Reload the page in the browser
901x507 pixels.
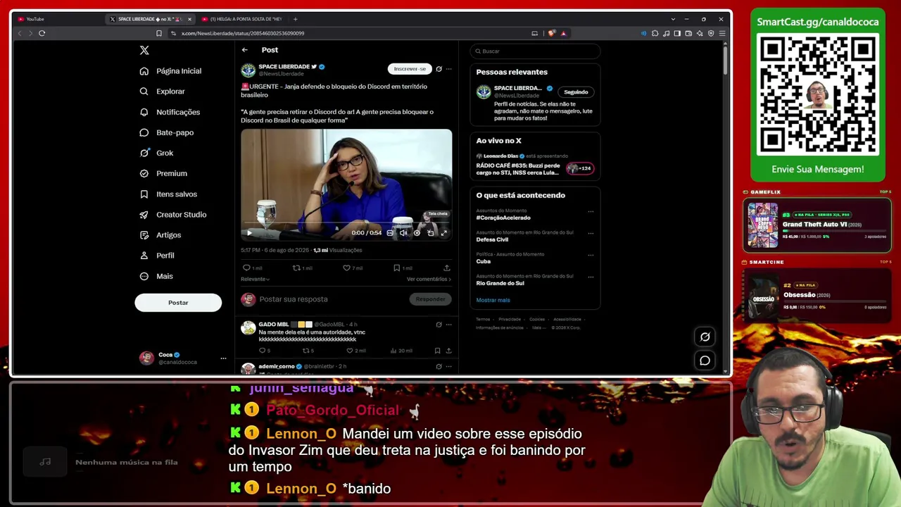[42, 33]
